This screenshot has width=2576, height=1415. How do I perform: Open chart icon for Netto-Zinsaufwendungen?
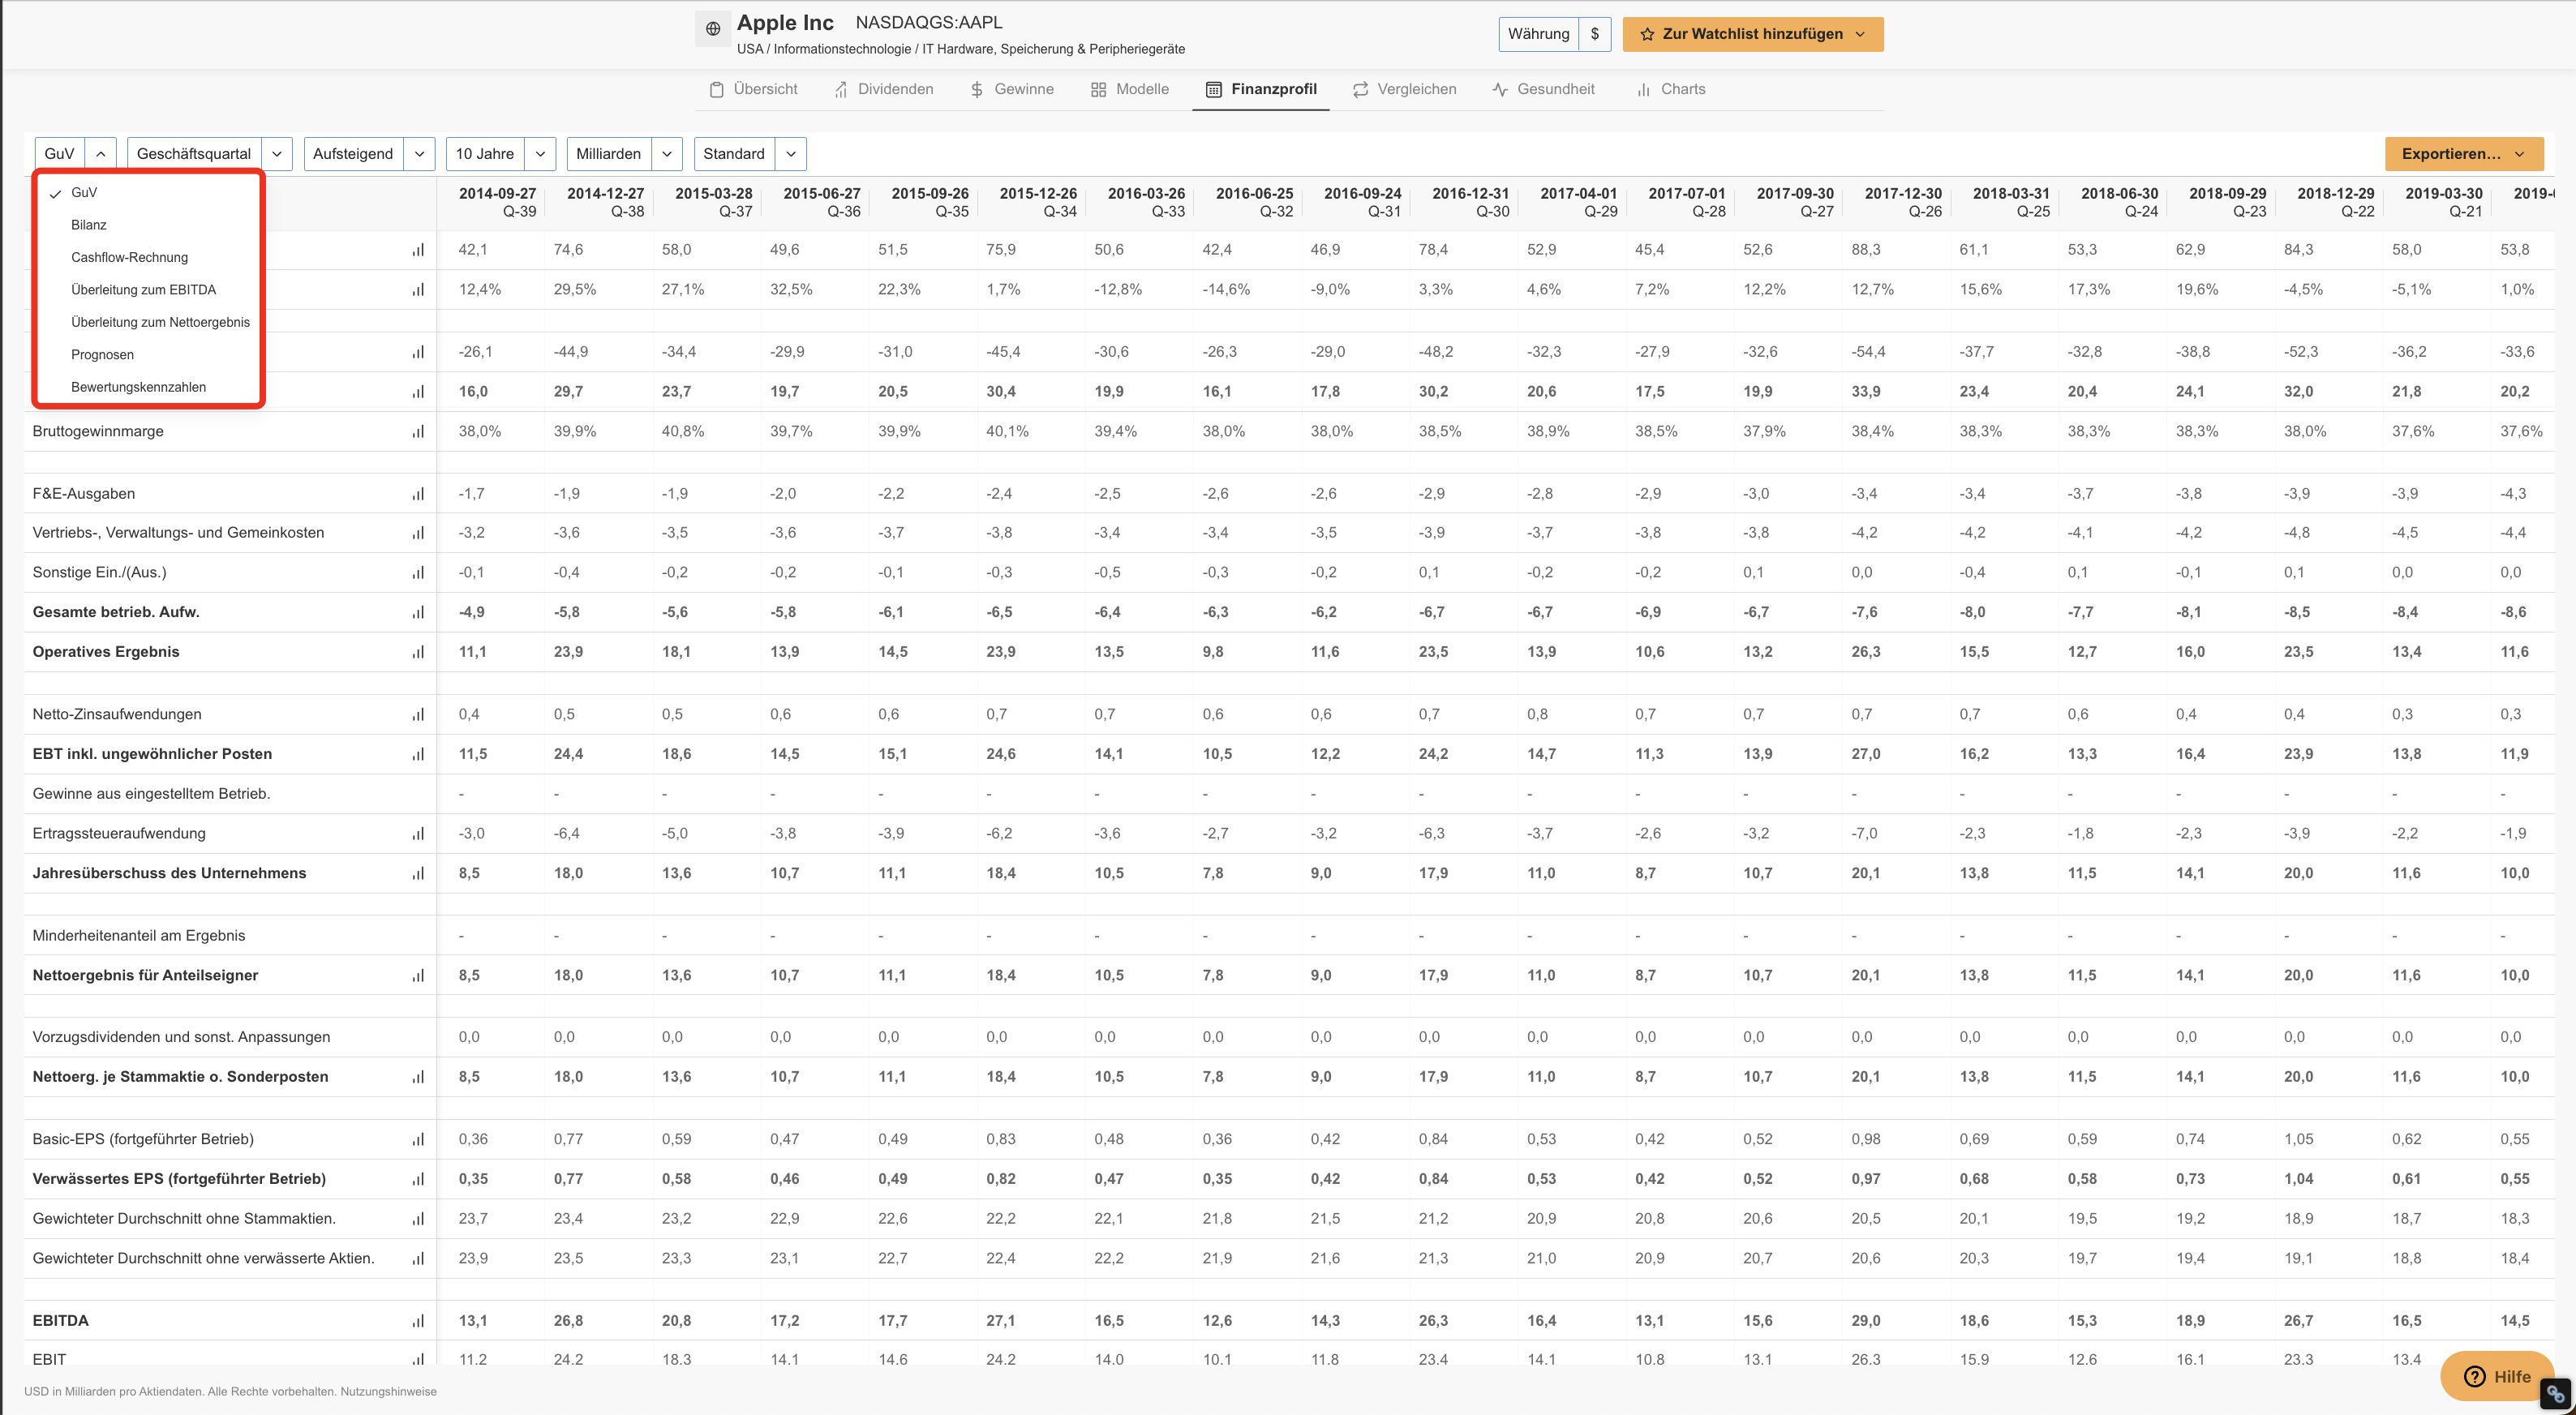tap(418, 715)
